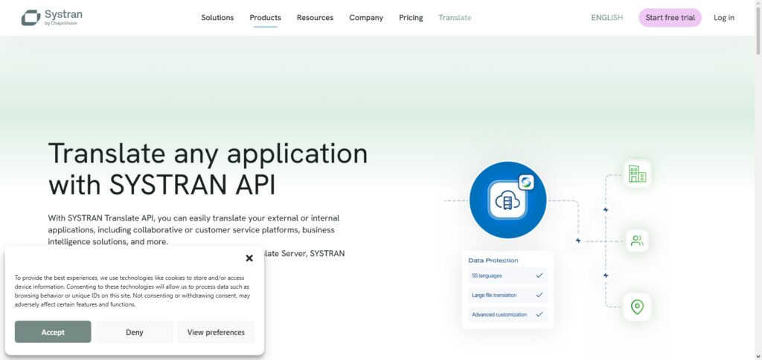The image size is (762, 360).
Task: Click the 'Advanced customization' row text
Action: pyautogui.click(x=499, y=315)
